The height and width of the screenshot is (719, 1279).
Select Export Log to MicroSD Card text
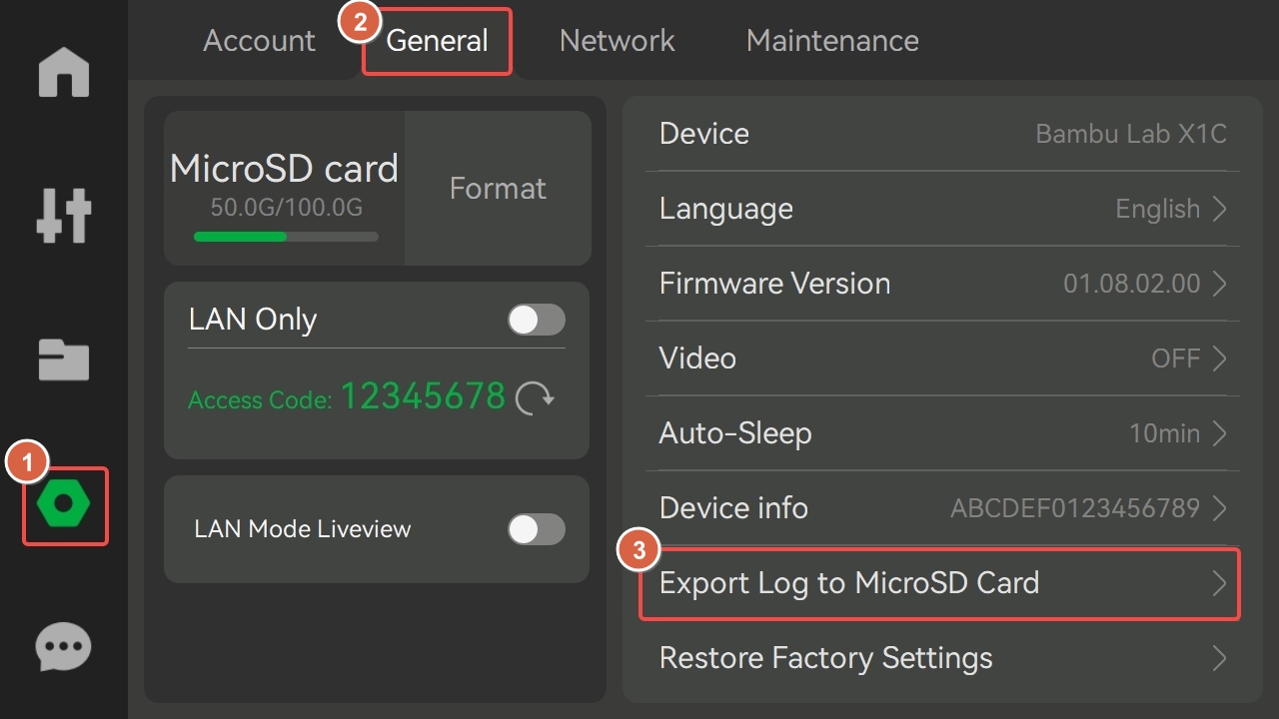tap(849, 583)
